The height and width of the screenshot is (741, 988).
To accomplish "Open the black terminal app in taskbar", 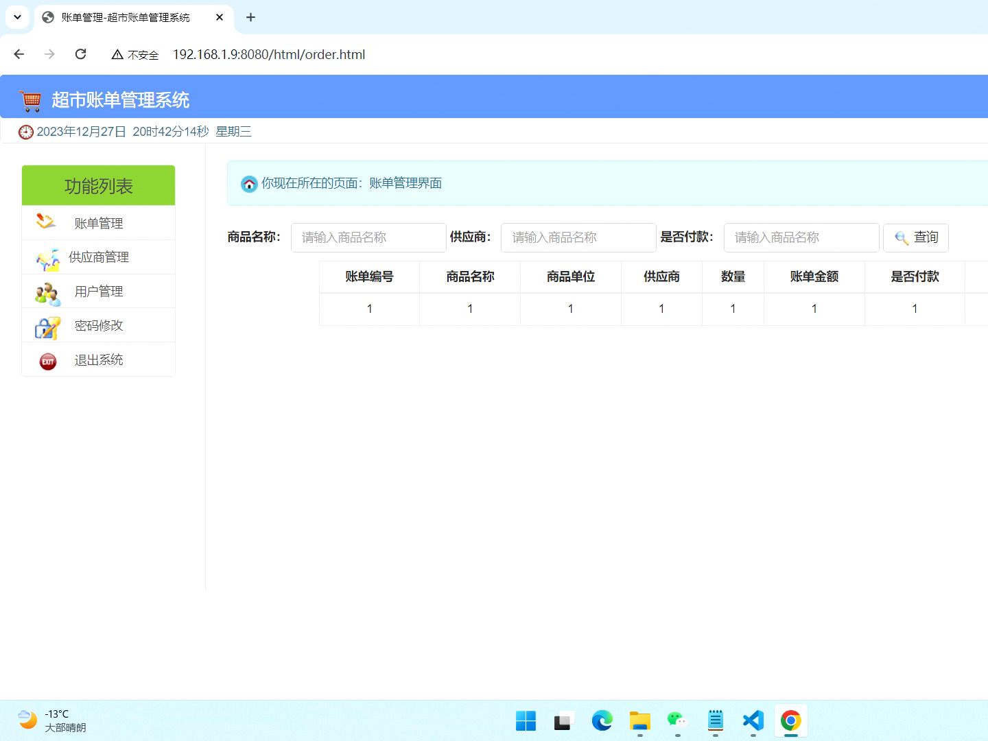I will tap(563, 721).
